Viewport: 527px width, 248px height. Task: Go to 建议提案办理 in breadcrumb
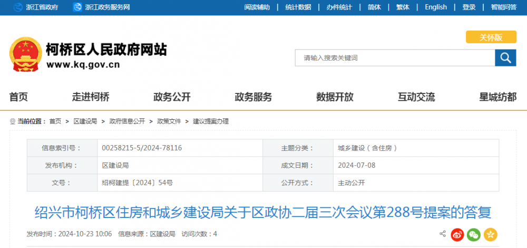211,121
